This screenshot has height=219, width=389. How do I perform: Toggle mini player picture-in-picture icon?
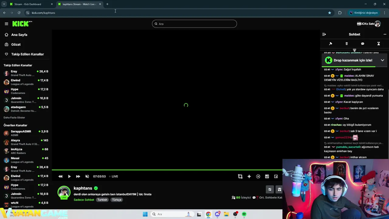pos(276,176)
